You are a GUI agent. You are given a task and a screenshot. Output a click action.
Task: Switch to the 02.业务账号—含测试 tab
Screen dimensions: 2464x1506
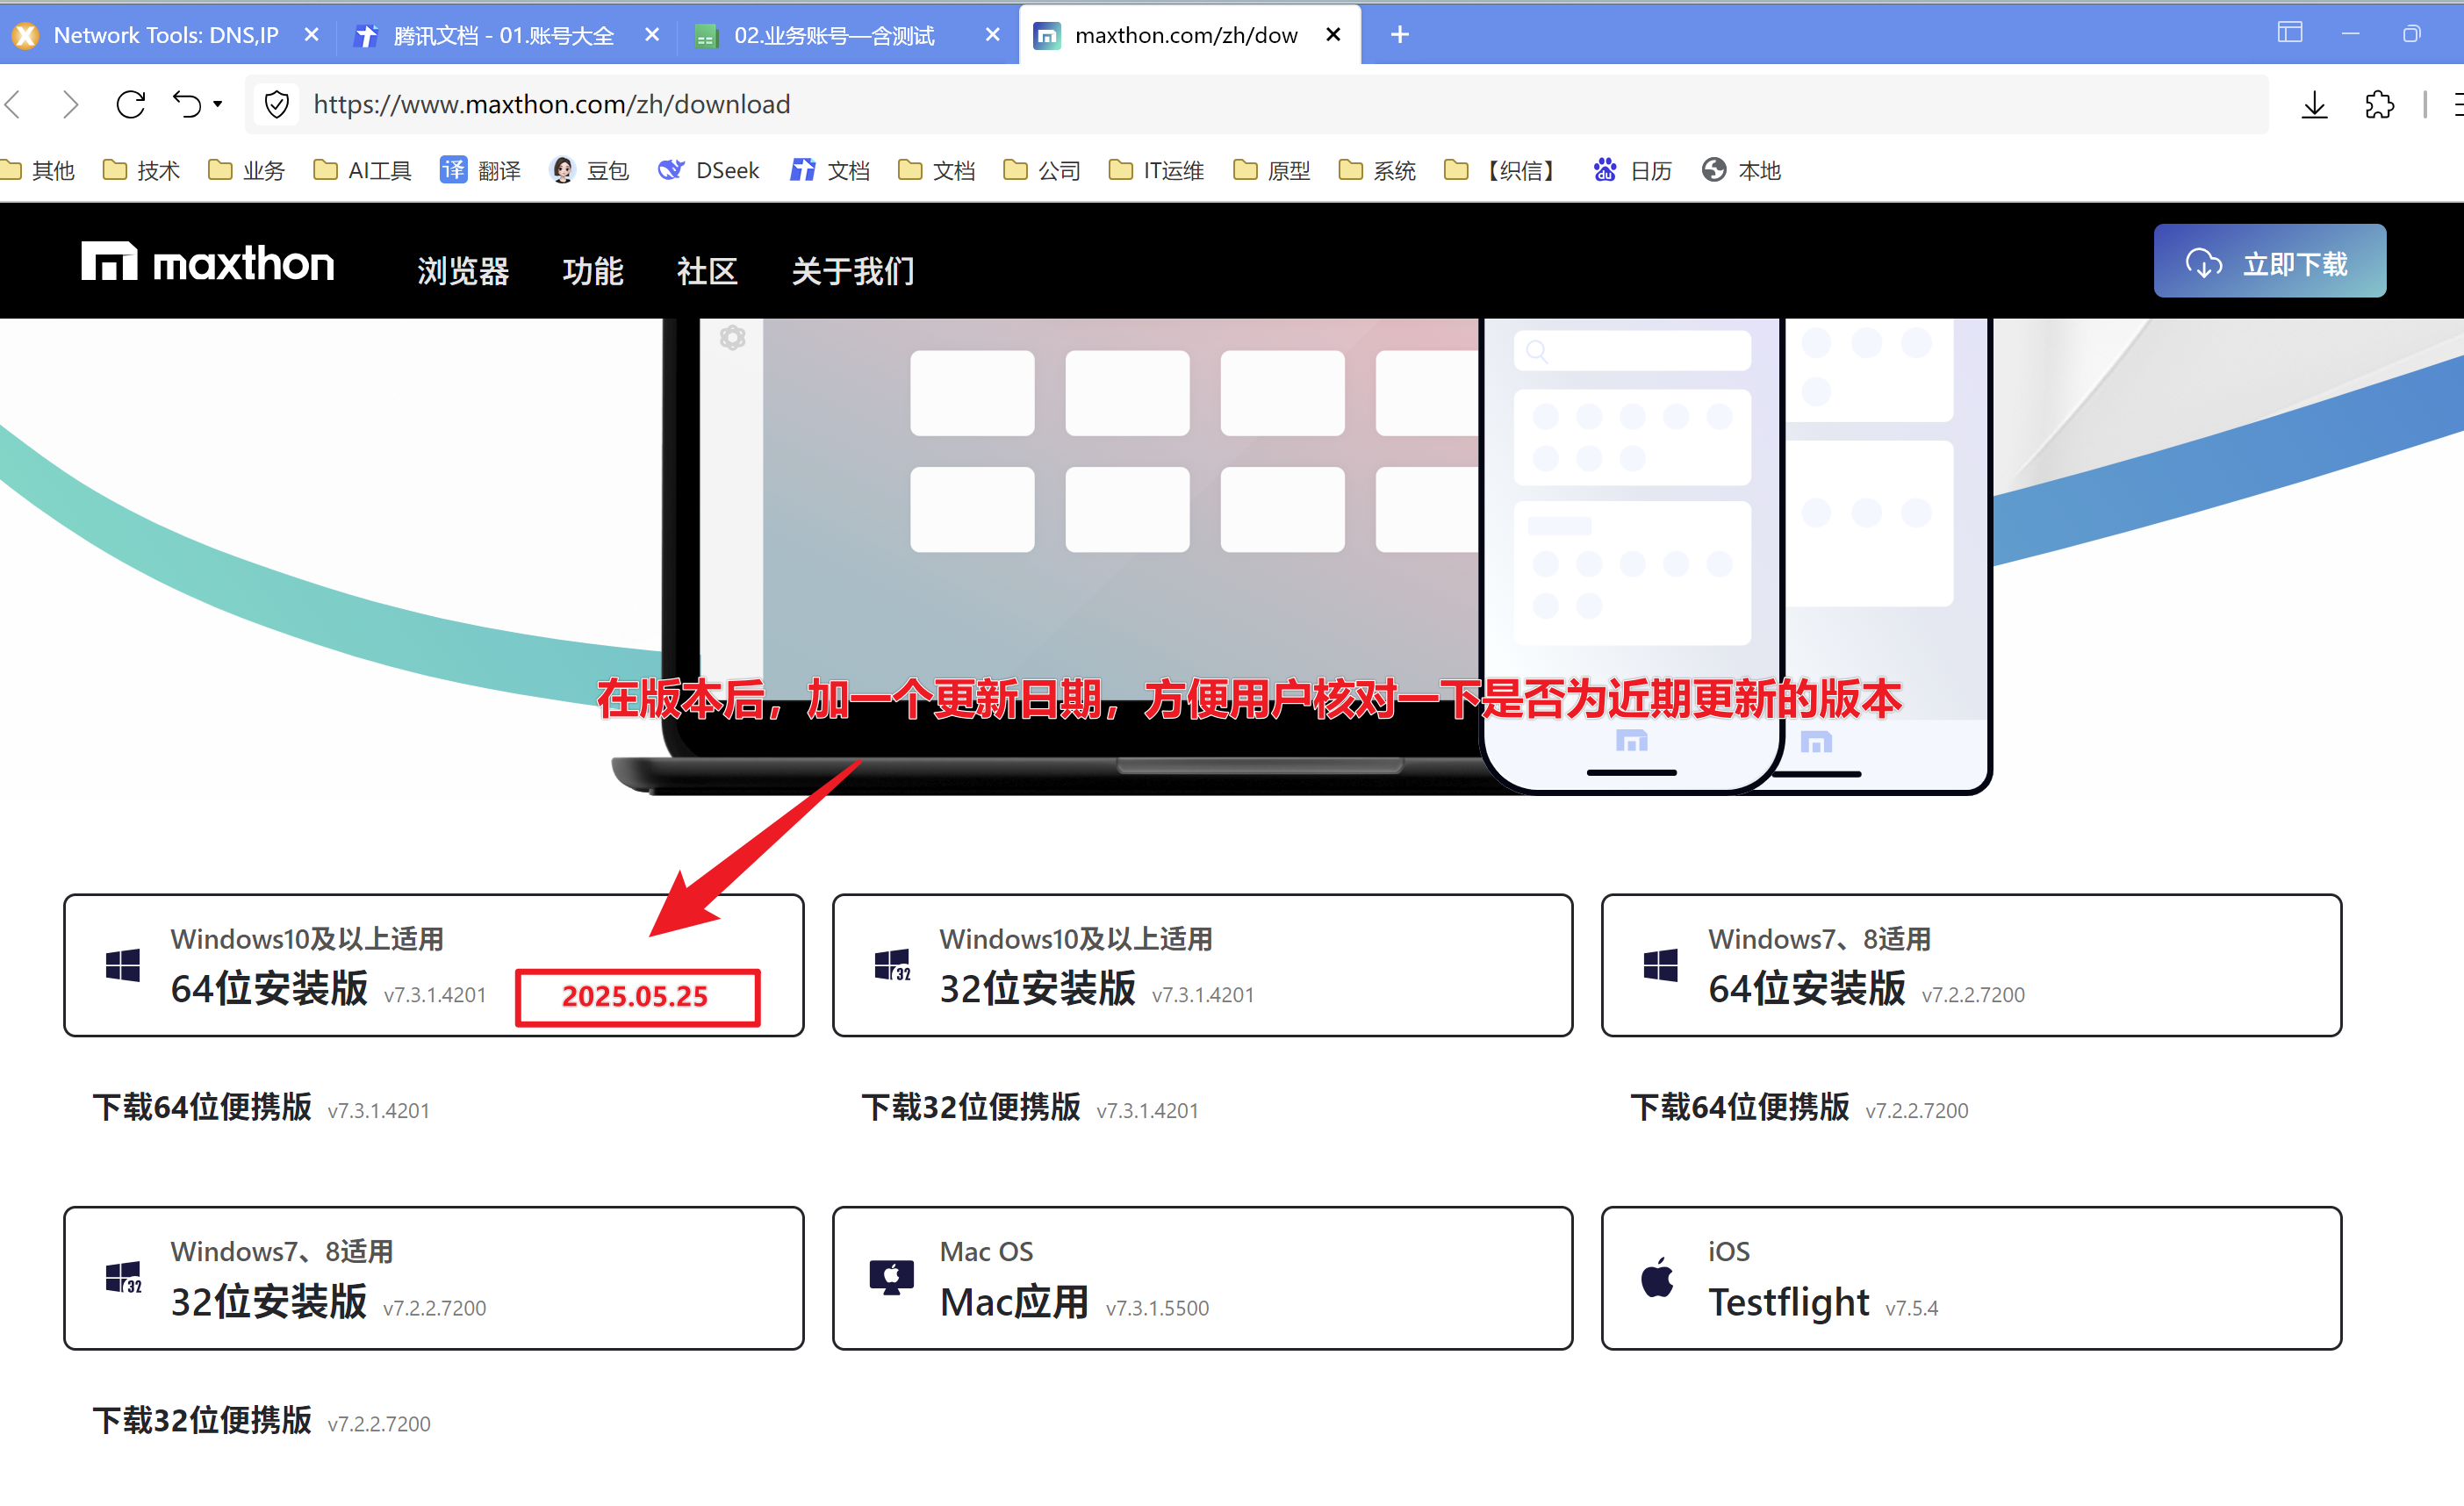pyautogui.click(x=834, y=35)
